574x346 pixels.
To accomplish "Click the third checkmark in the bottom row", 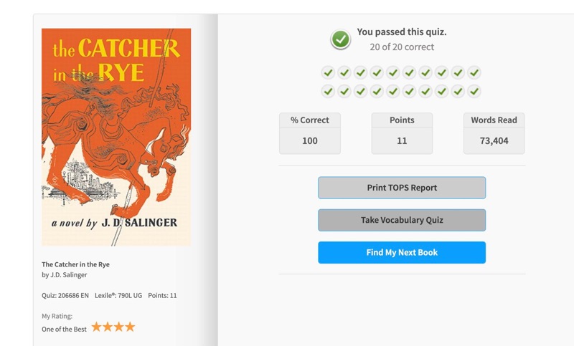I will click(x=361, y=91).
